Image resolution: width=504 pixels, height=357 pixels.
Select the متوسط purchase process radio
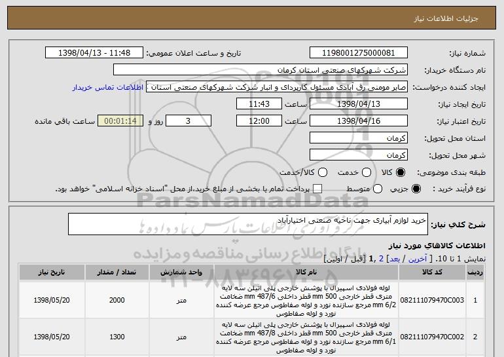point(378,189)
